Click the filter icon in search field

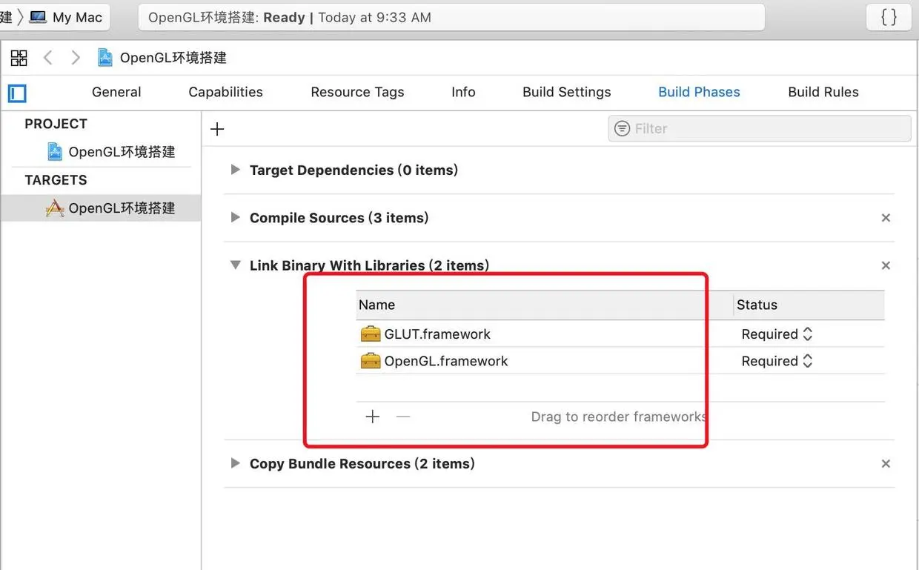(623, 128)
